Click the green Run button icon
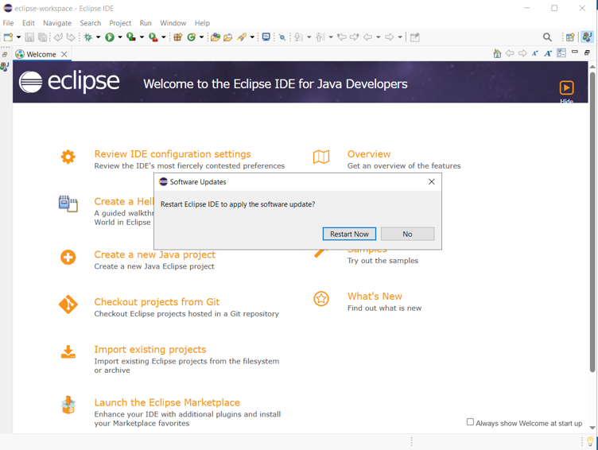 coord(110,37)
